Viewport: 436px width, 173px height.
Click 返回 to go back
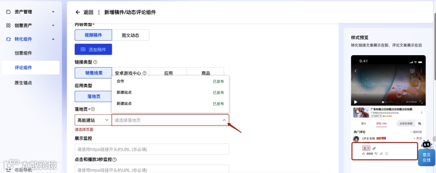point(88,12)
